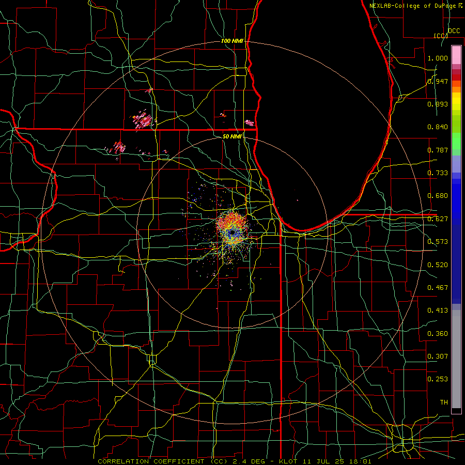Image resolution: width=465 pixels, height=465 pixels.
Task: Select the 0.733 scale value
Action: click(x=438, y=173)
